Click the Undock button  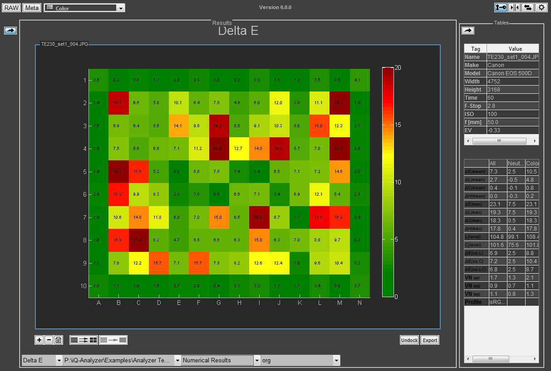tap(409, 340)
